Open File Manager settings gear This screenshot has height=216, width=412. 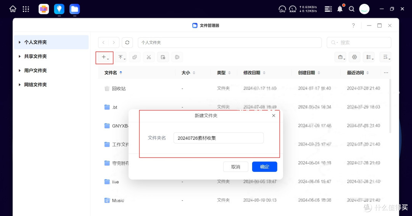[354, 57]
